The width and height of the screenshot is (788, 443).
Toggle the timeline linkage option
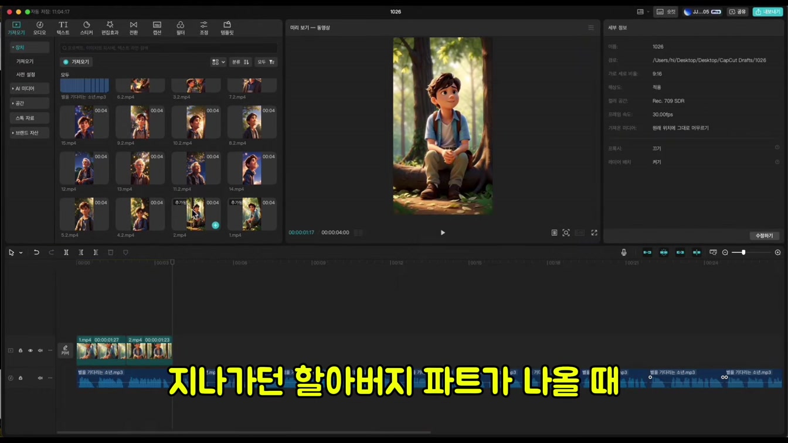pyautogui.click(x=680, y=253)
